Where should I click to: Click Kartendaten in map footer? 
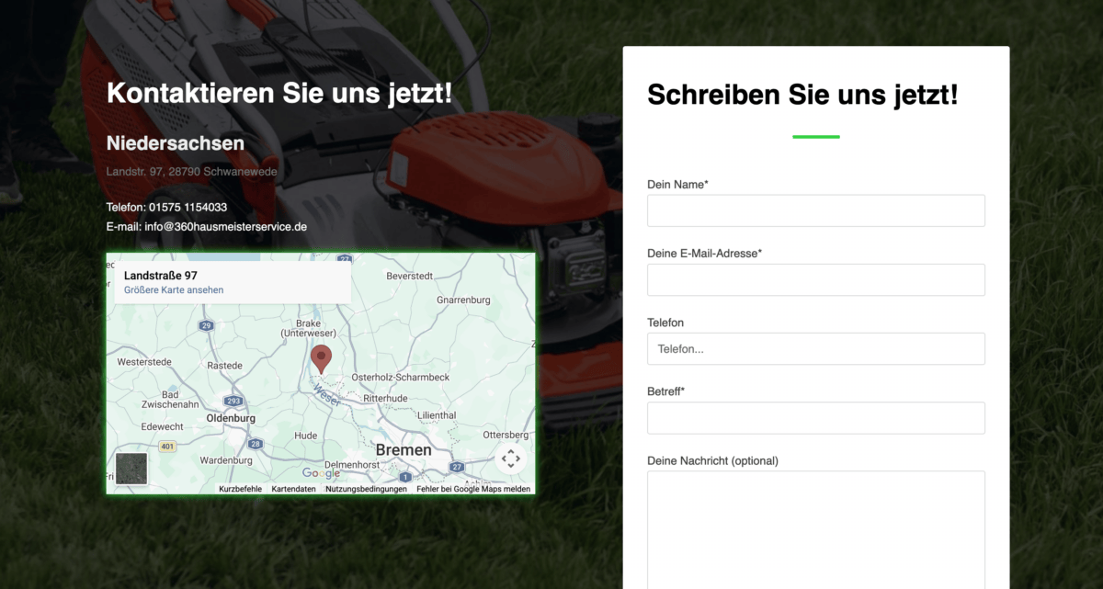pos(293,489)
